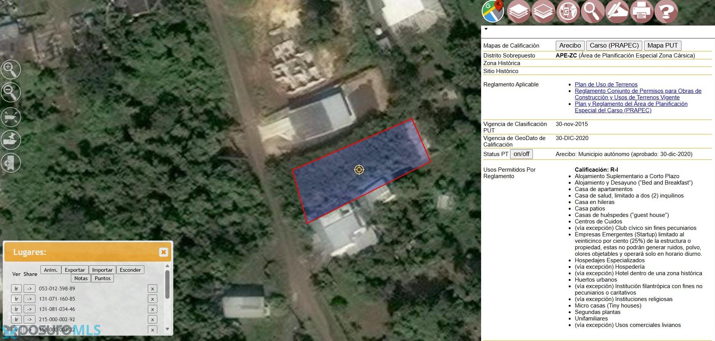The width and height of the screenshot is (715, 341).
Task: Click ir button for 053-012-598-89
Action: coord(16,288)
